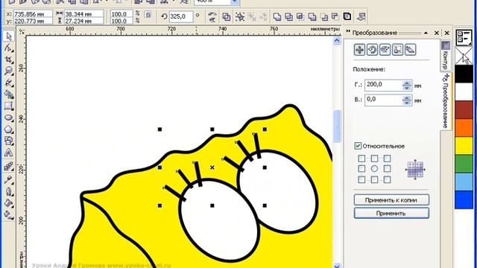Expand docker via double-arrow at title
Screen dimensions: 477x268
(348, 31)
